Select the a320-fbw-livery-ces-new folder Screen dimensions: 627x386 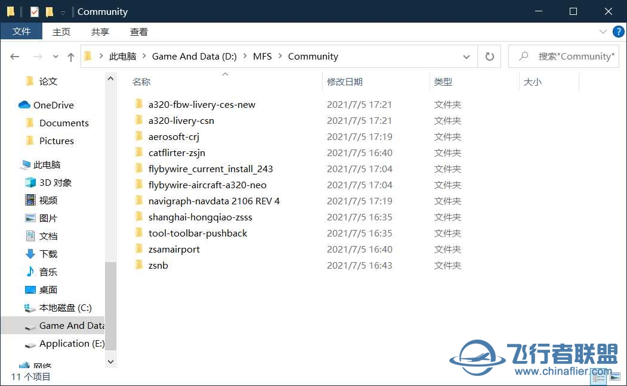click(x=202, y=105)
